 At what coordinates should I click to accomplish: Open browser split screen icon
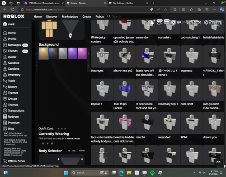coord(184,10)
